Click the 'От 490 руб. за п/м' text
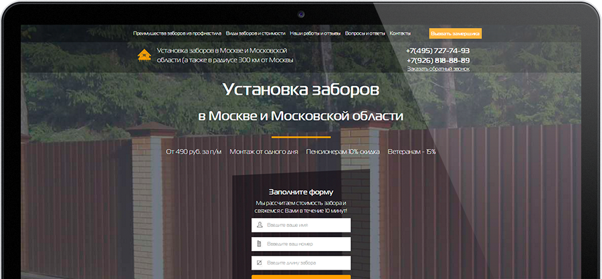 (x=193, y=152)
